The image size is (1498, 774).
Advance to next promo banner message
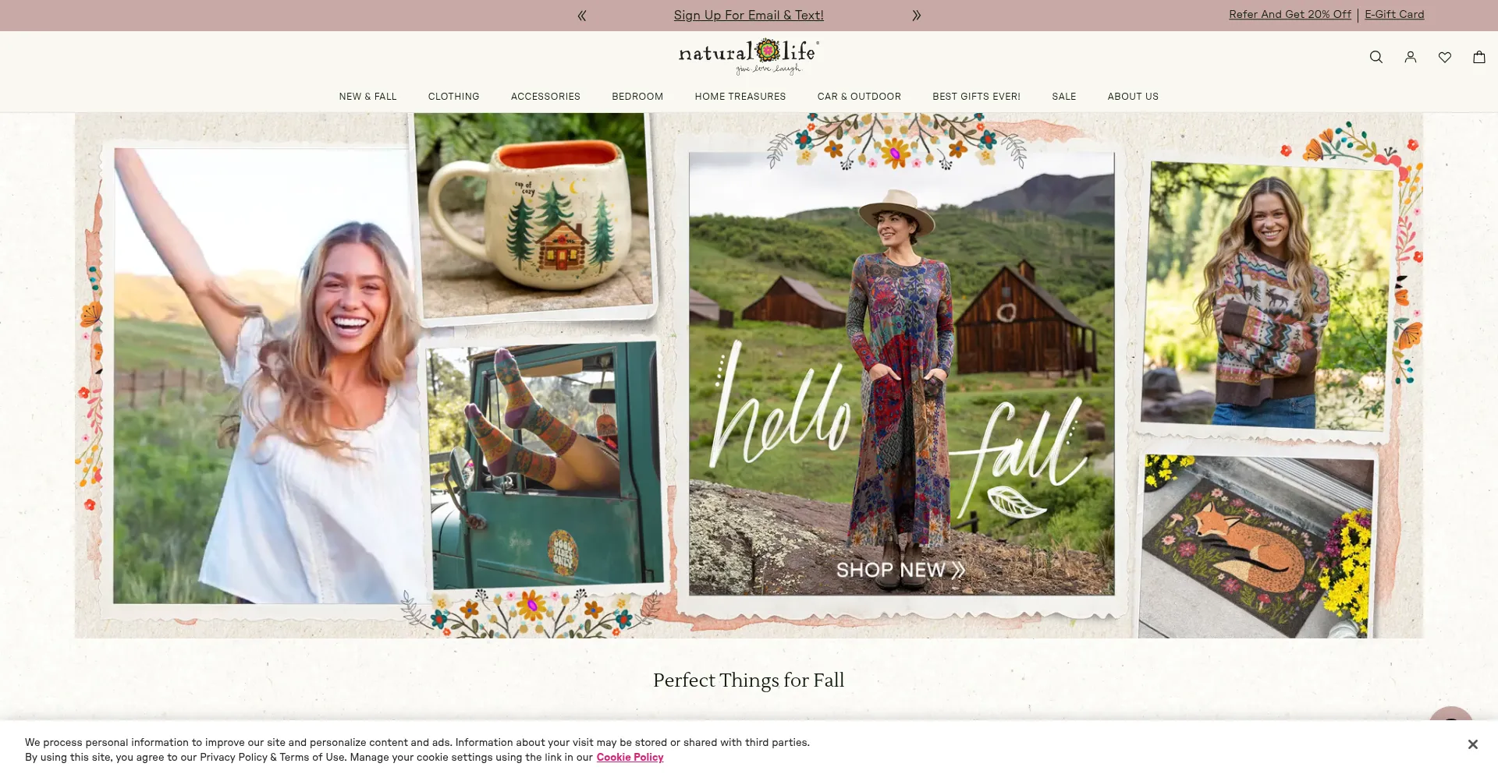click(917, 16)
